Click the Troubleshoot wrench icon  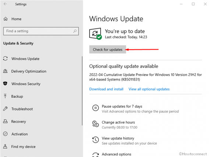5,108
